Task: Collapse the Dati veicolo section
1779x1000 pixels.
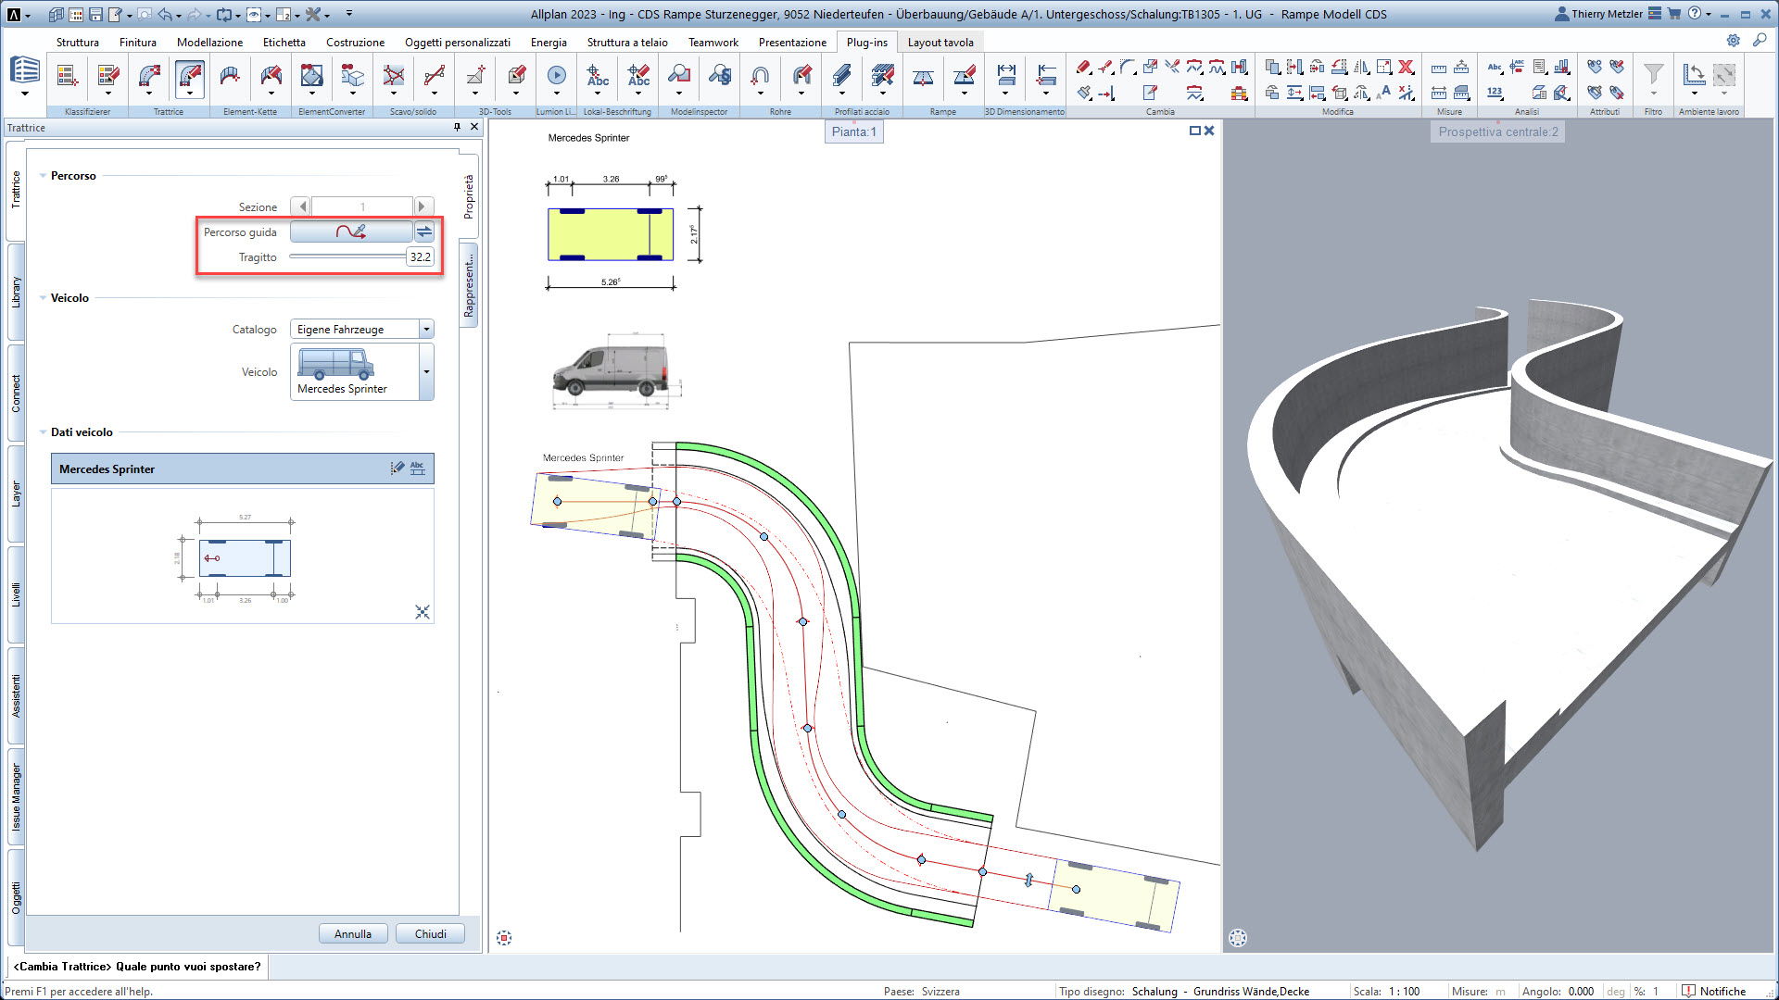Action: pos(43,432)
